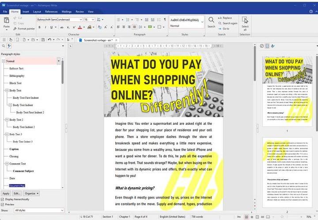Viewport: 318px width, 220px height.
Task: Click the Search magnifier icon
Action: [x=211, y=20]
